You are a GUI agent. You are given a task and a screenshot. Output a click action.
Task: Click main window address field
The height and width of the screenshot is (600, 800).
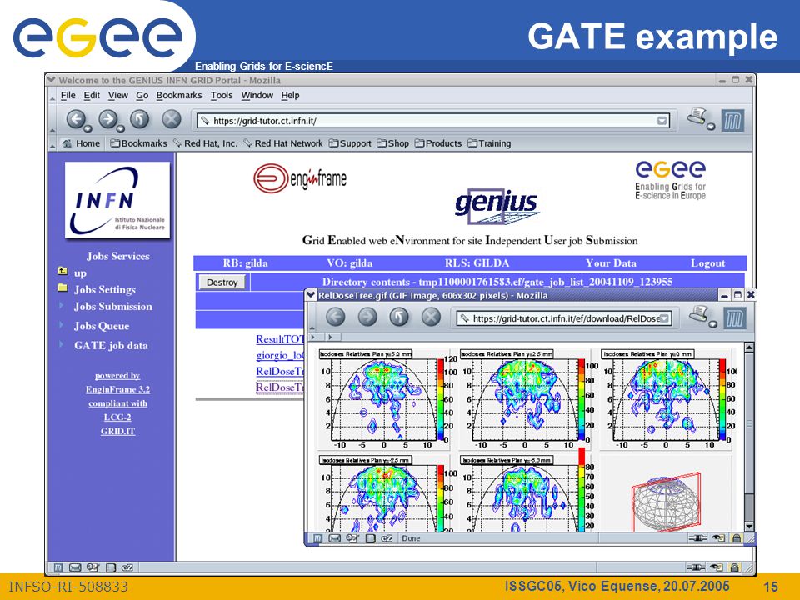point(433,121)
